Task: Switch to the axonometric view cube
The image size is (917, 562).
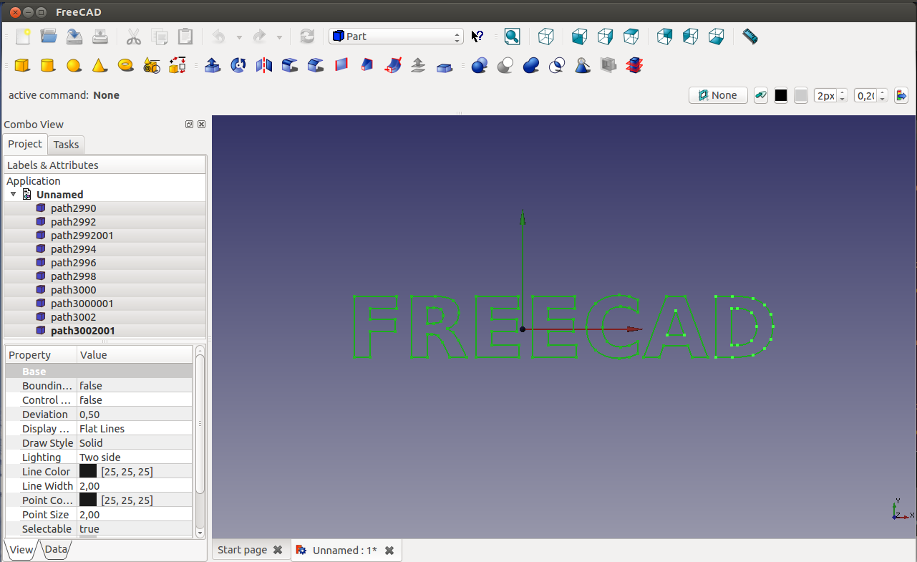Action: [x=546, y=37]
